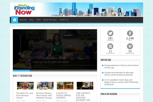Click the slider progress bar under featured video
153x102 pixels.
pos(55,70)
